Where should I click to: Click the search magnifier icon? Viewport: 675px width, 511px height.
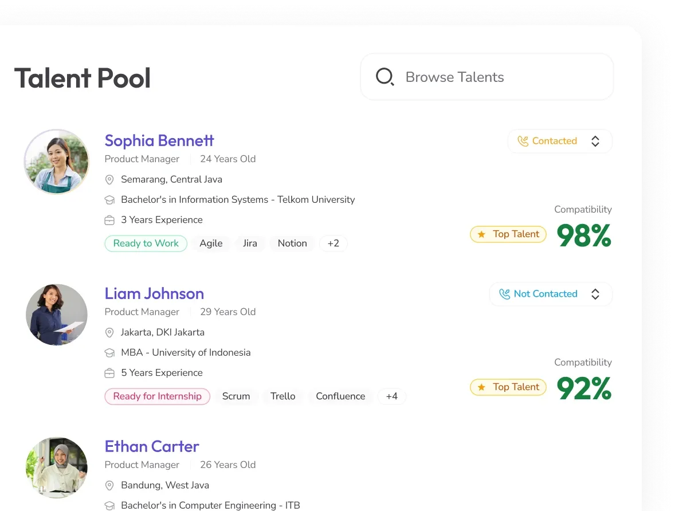385,77
